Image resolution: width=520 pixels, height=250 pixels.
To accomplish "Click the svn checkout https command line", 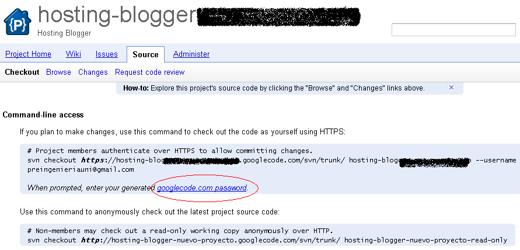I will [x=272, y=161].
